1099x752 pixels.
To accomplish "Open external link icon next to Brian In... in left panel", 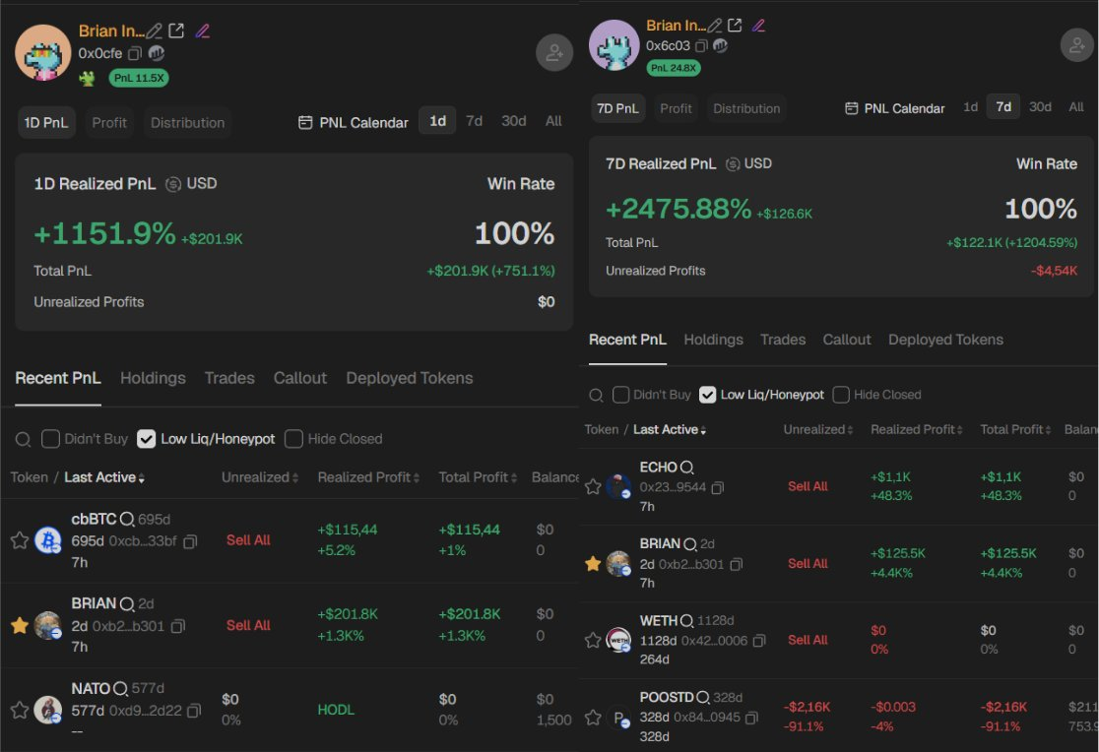I will tap(176, 31).
